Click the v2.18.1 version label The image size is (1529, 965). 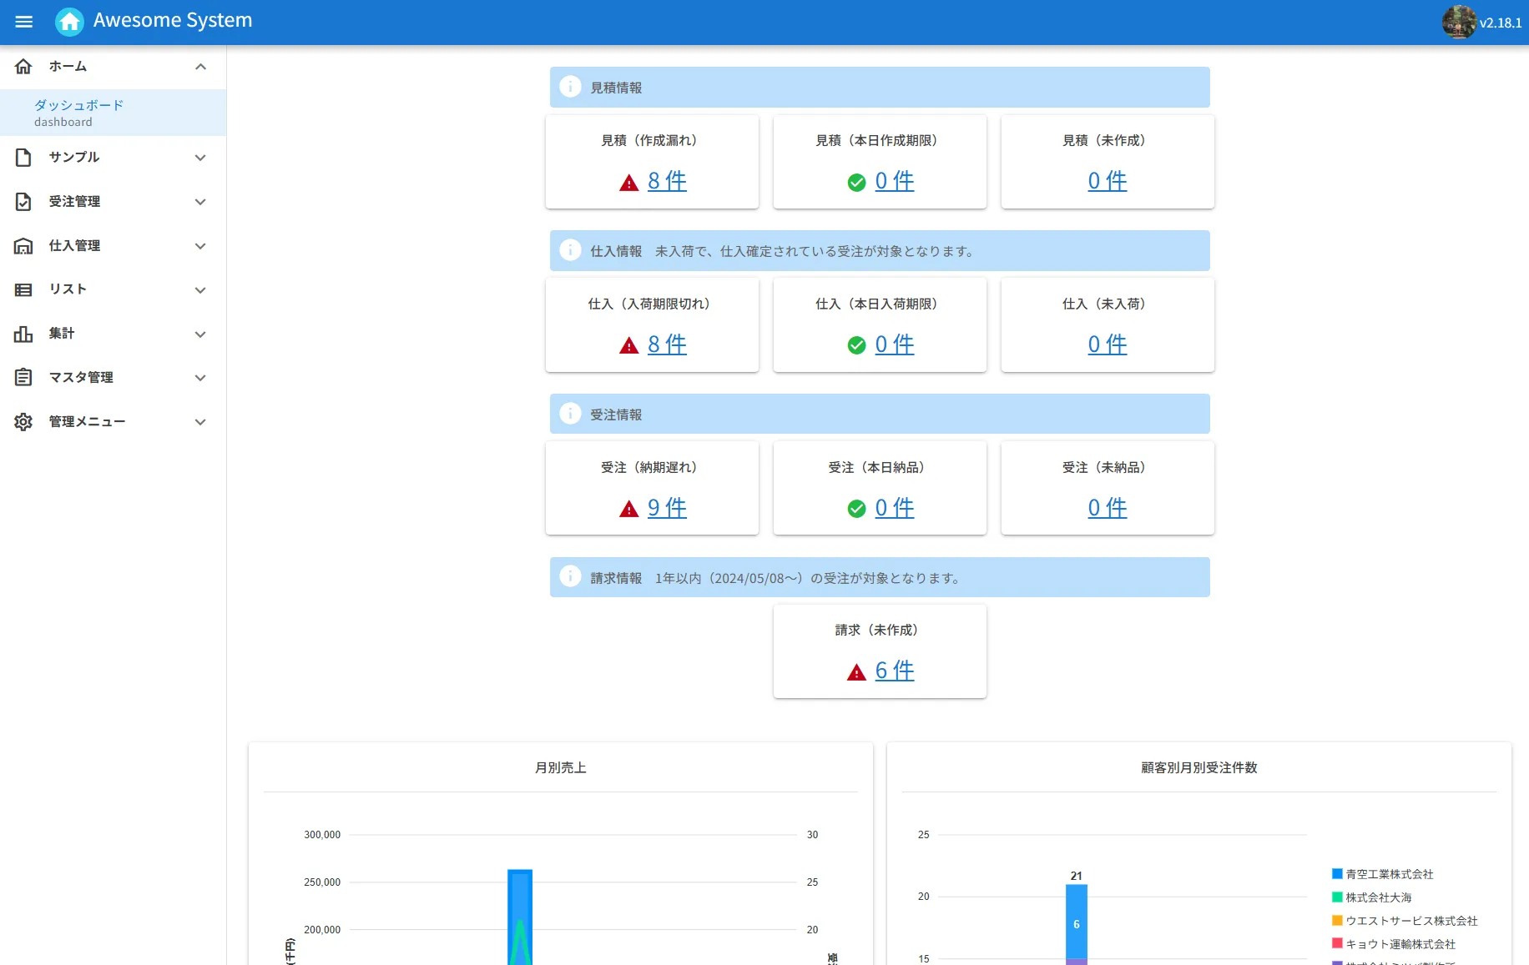[x=1501, y=23]
